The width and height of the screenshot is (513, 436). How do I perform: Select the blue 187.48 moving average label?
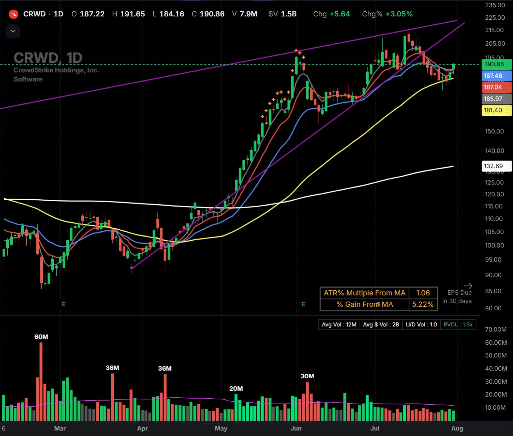[497, 76]
